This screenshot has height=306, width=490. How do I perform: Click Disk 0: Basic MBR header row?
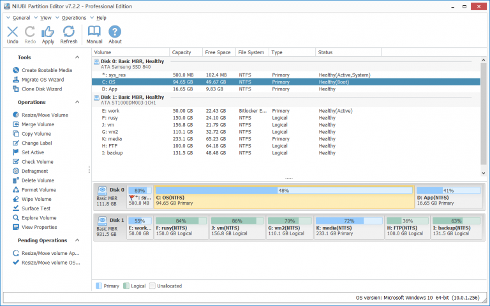pos(286,64)
